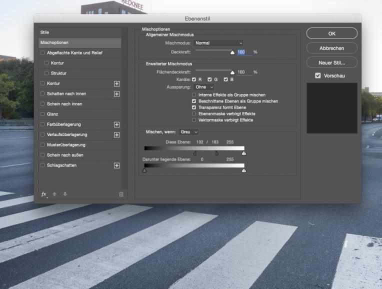Open the fx effects menu icon
This screenshot has width=382, height=289.
pos(44,194)
